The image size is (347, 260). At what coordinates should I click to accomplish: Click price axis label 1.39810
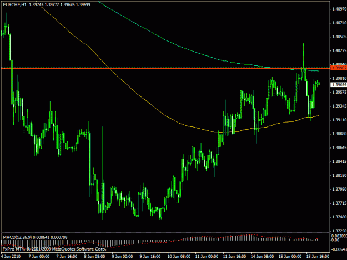[339, 78]
